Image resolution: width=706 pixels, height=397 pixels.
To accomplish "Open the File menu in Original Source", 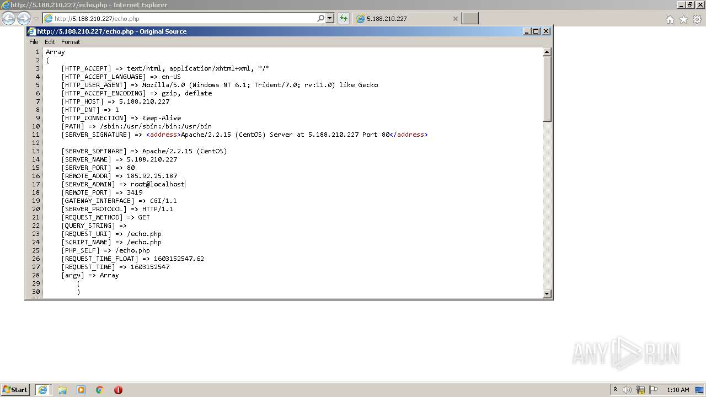I will [x=34, y=42].
